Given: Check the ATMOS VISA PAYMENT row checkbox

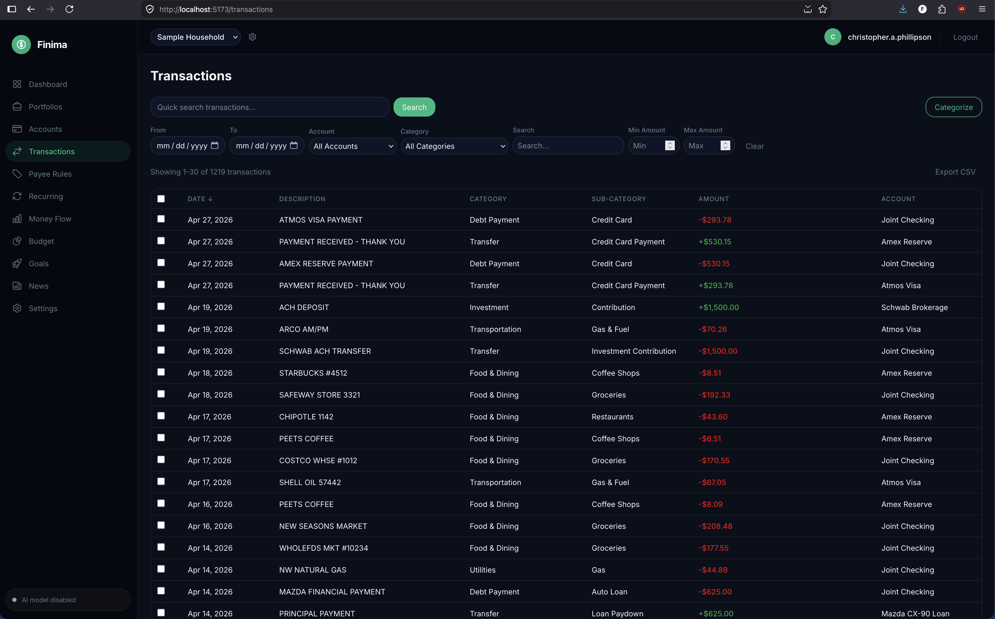Looking at the screenshot, I should point(161,219).
